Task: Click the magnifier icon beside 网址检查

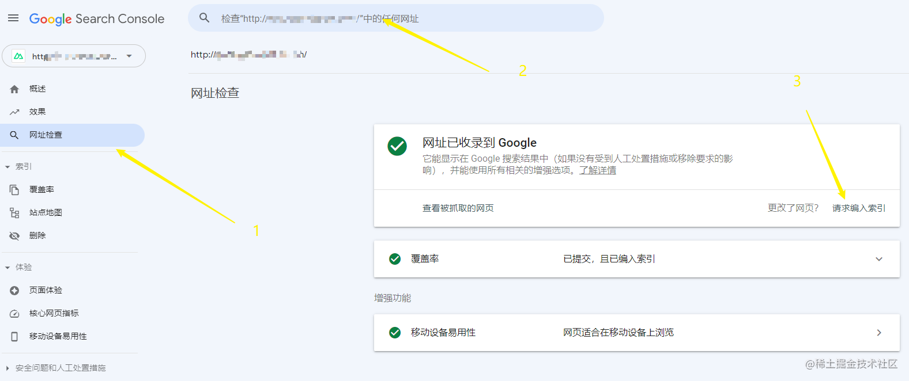Action: coord(14,135)
